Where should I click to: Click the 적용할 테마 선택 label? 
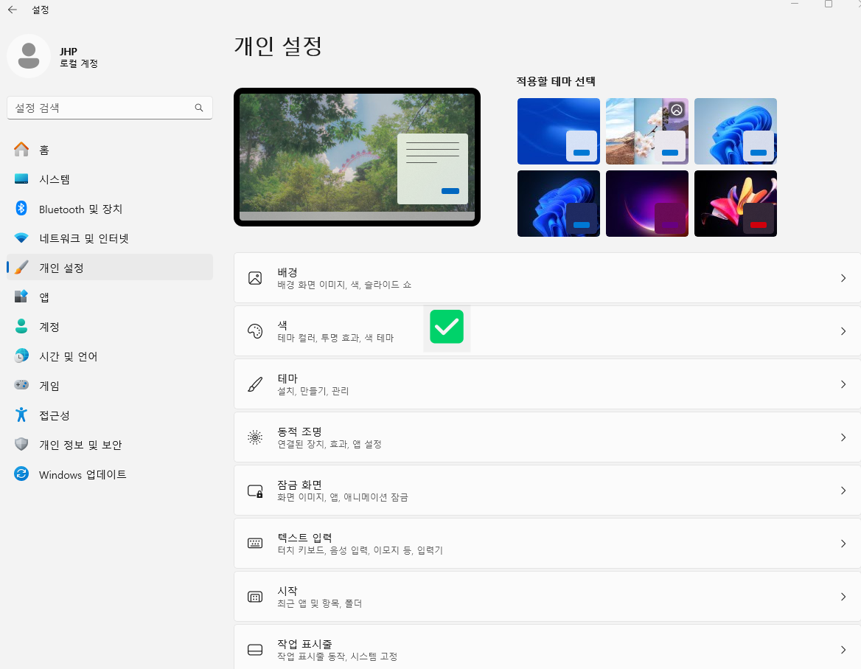[x=556, y=81]
